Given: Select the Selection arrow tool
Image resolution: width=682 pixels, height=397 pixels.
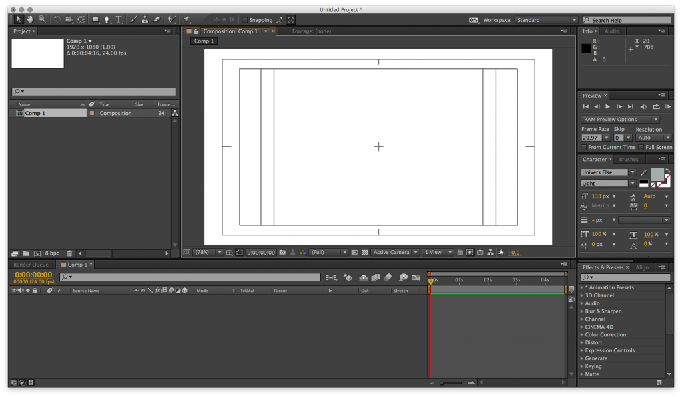Looking at the screenshot, I should tap(18, 19).
